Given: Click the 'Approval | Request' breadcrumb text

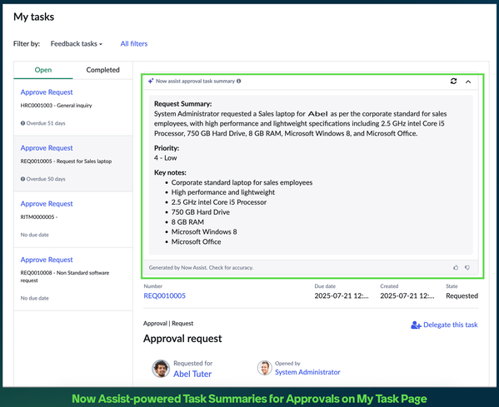Looking at the screenshot, I should click(168, 324).
